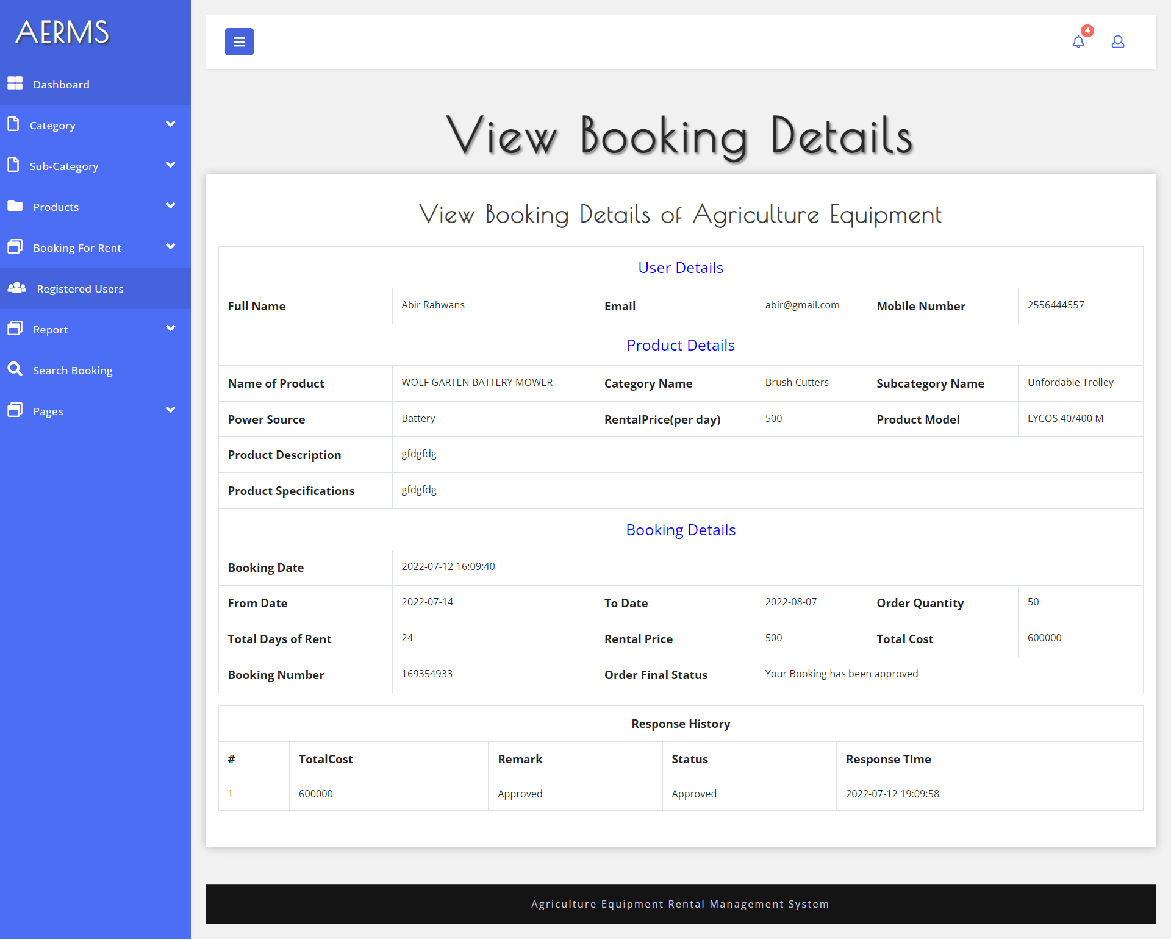Expand the Category menu chevron
Viewport: 1171px width, 940px height.
[x=170, y=124]
